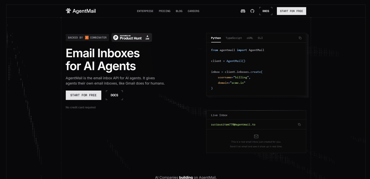Open the Blog link in navigation
Viewport: 370px width, 179px height.
(179, 11)
